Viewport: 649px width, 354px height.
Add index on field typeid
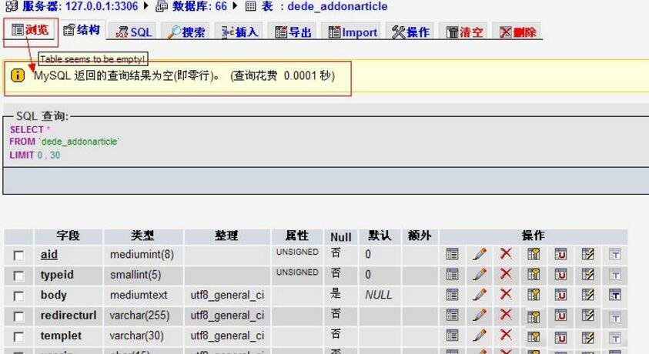(x=587, y=274)
